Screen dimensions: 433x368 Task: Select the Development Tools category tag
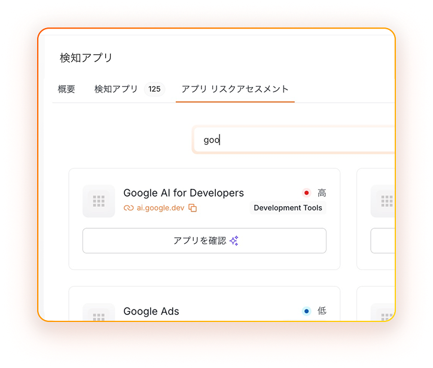[x=288, y=208]
